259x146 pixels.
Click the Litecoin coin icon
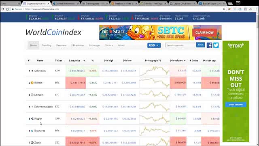tap(32, 94)
